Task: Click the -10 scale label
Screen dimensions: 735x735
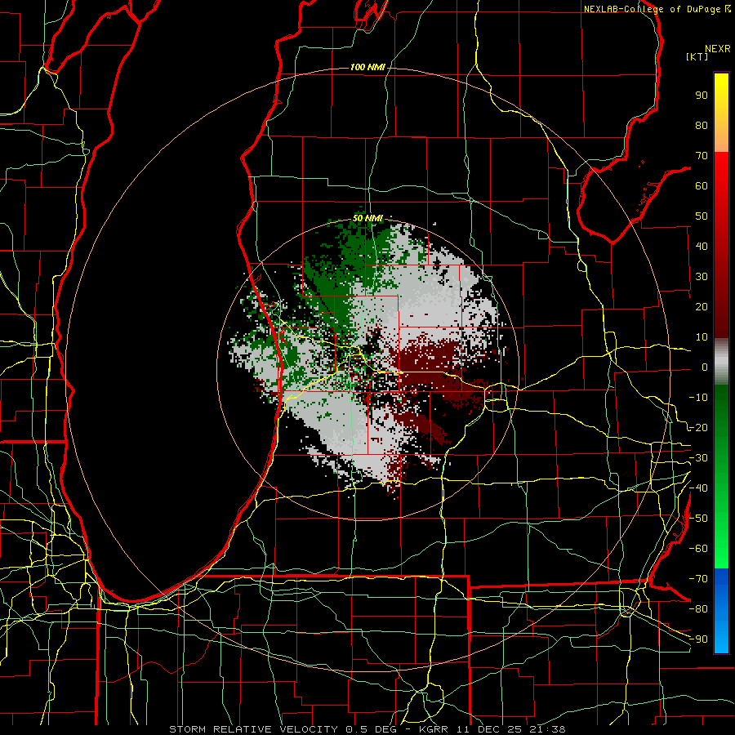Action: tap(698, 398)
